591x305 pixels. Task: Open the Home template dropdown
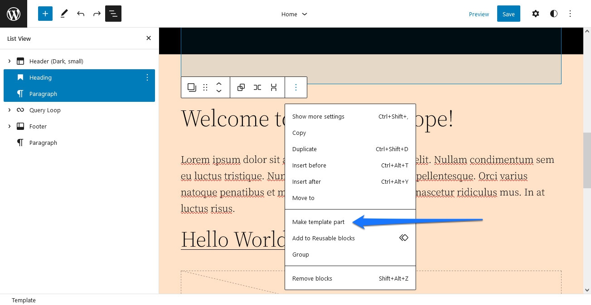tap(294, 14)
